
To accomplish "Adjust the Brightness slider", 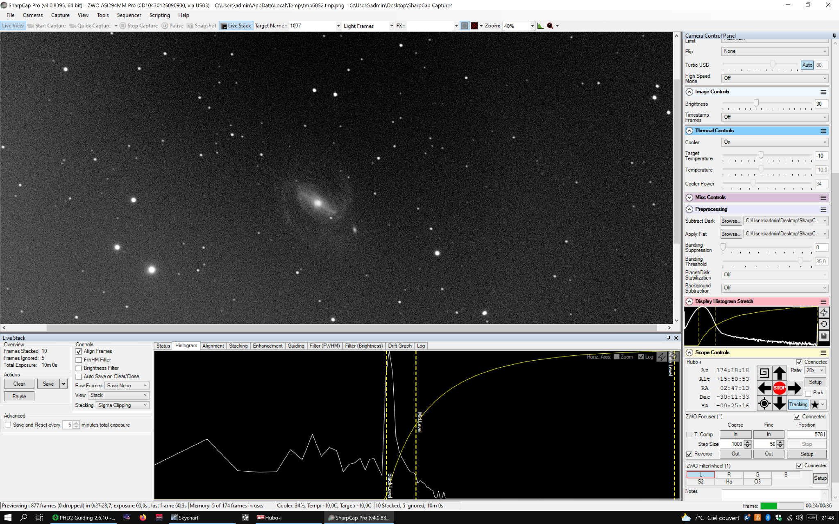I will pos(756,104).
